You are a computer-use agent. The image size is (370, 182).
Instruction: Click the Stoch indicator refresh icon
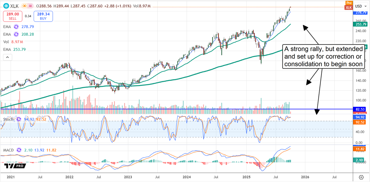coord(18,119)
